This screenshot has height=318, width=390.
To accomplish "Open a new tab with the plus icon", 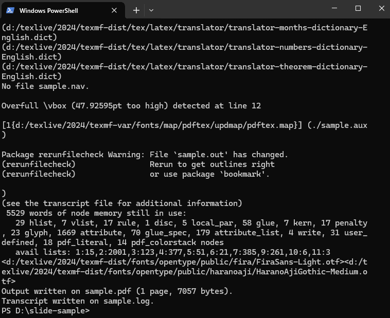I will [x=136, y=10].
